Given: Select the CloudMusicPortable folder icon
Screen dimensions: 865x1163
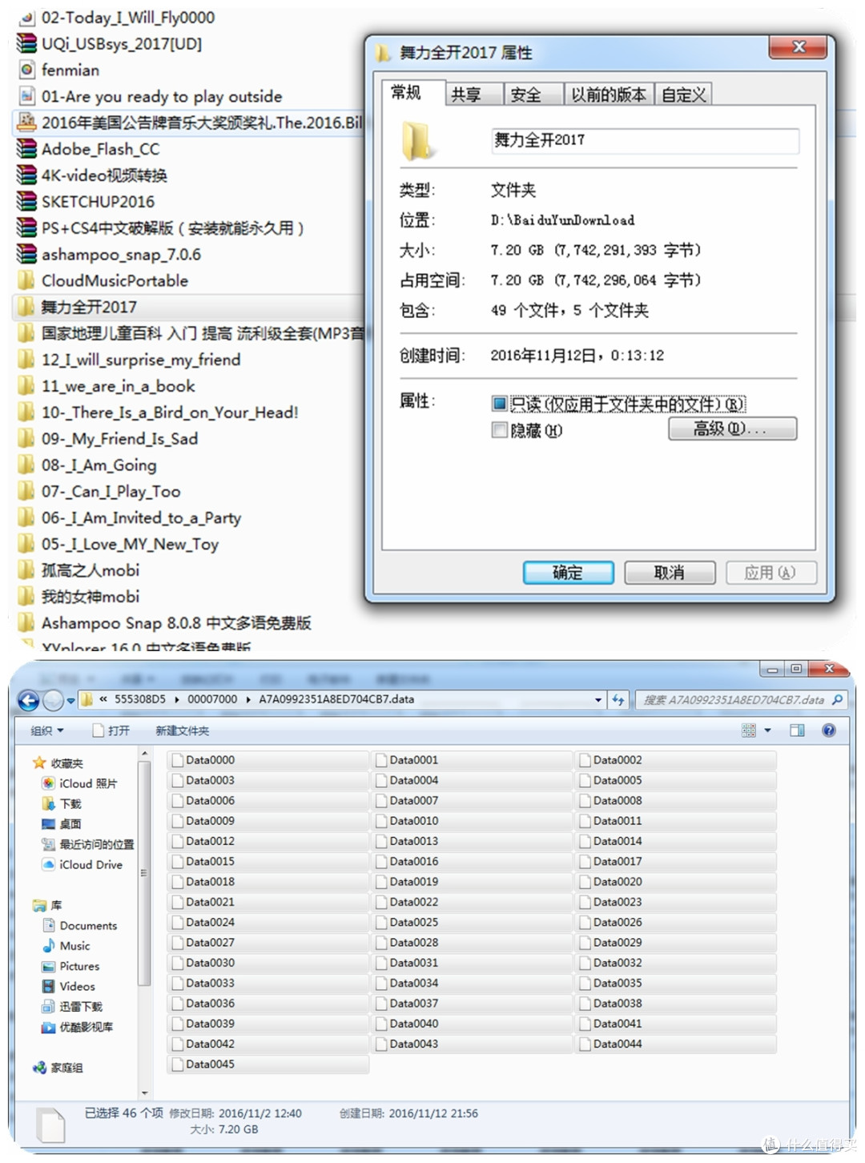Looking at the screenshot, I should pyautogui.click(x=26, y=280).
